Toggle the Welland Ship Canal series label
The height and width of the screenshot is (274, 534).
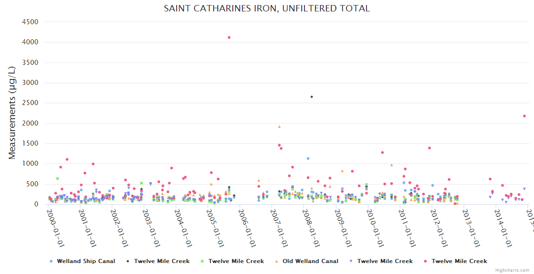(x=86, y=261)
